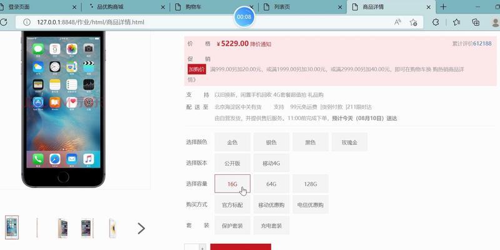Open browser extensions icon

click(x=436, y=22)
